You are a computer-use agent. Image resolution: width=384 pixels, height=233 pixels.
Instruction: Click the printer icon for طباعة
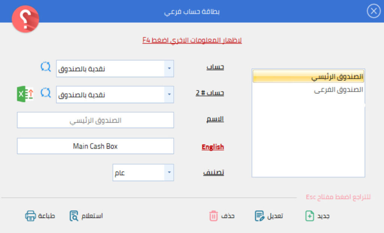[30, 216]
